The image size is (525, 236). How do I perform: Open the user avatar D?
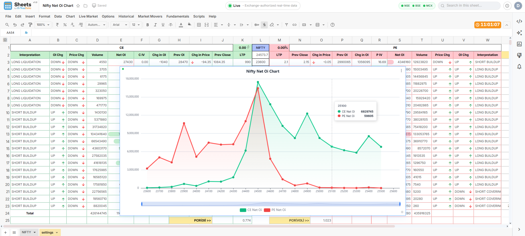coord(518,6)
